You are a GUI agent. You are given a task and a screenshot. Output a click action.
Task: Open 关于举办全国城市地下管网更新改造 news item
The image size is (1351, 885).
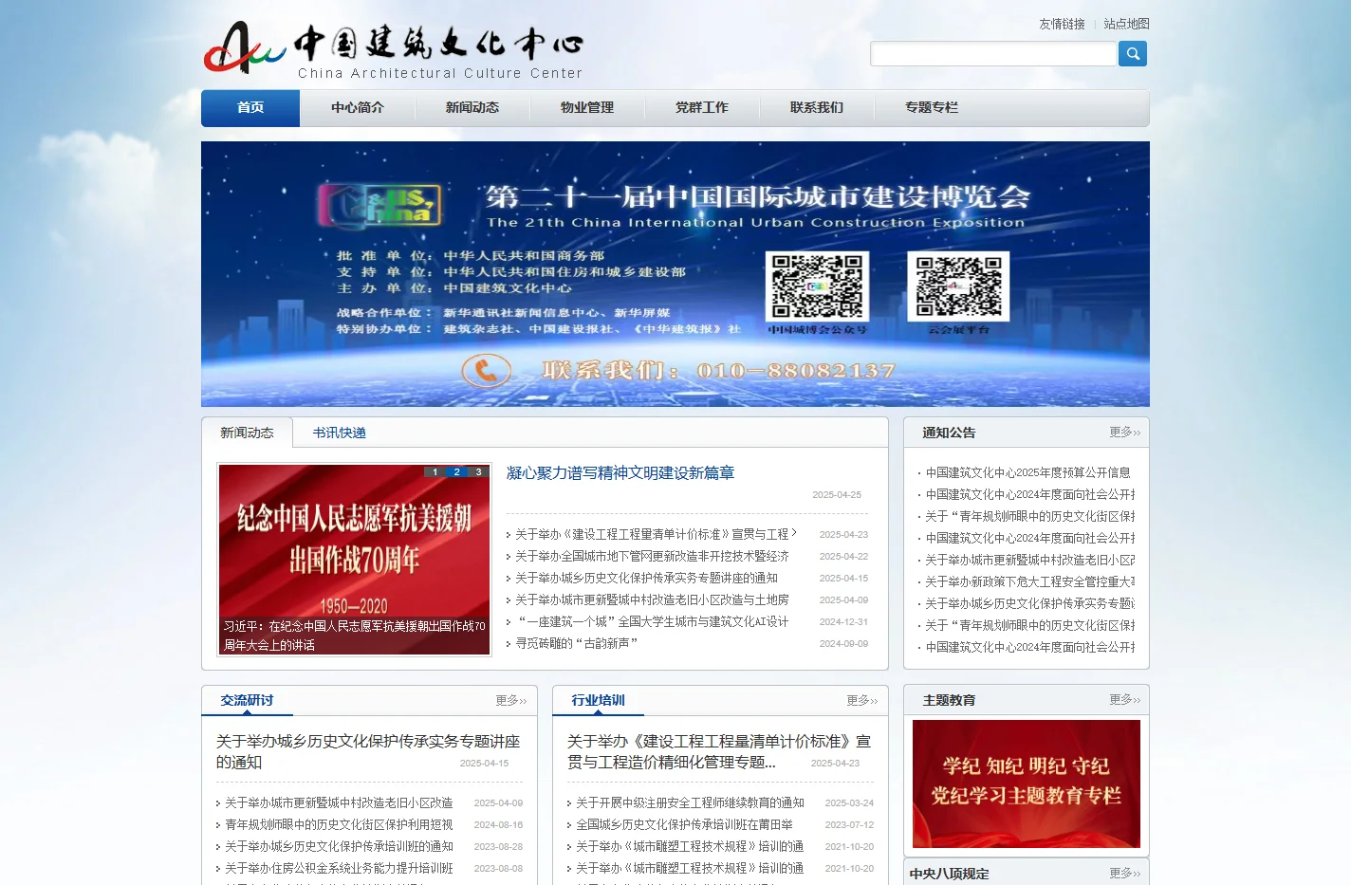pyautogui.click(x=652, y=556)
